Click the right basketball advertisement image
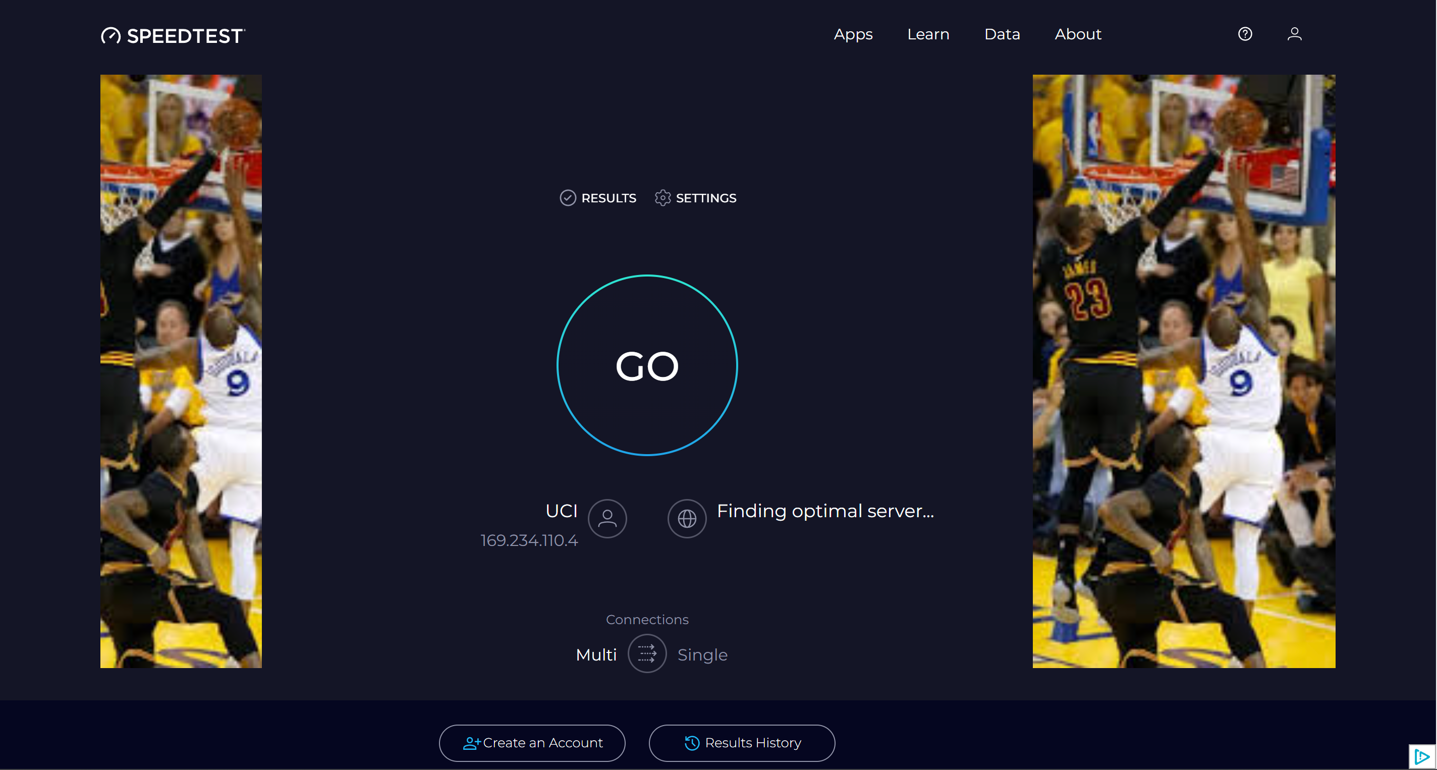This screenshot has width=1437, height=770. coord(1183,371)
